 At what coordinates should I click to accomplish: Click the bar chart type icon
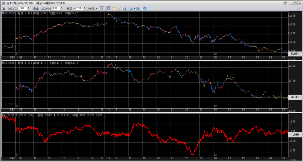[131, 8]
